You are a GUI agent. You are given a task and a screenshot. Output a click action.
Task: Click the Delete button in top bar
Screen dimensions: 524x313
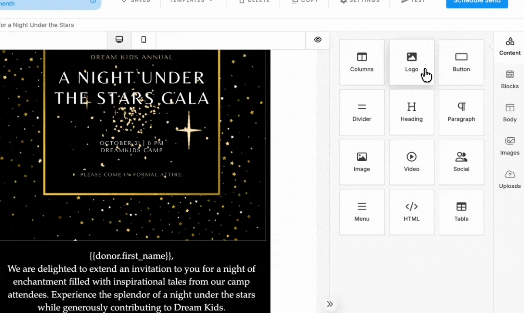(255, 1)
